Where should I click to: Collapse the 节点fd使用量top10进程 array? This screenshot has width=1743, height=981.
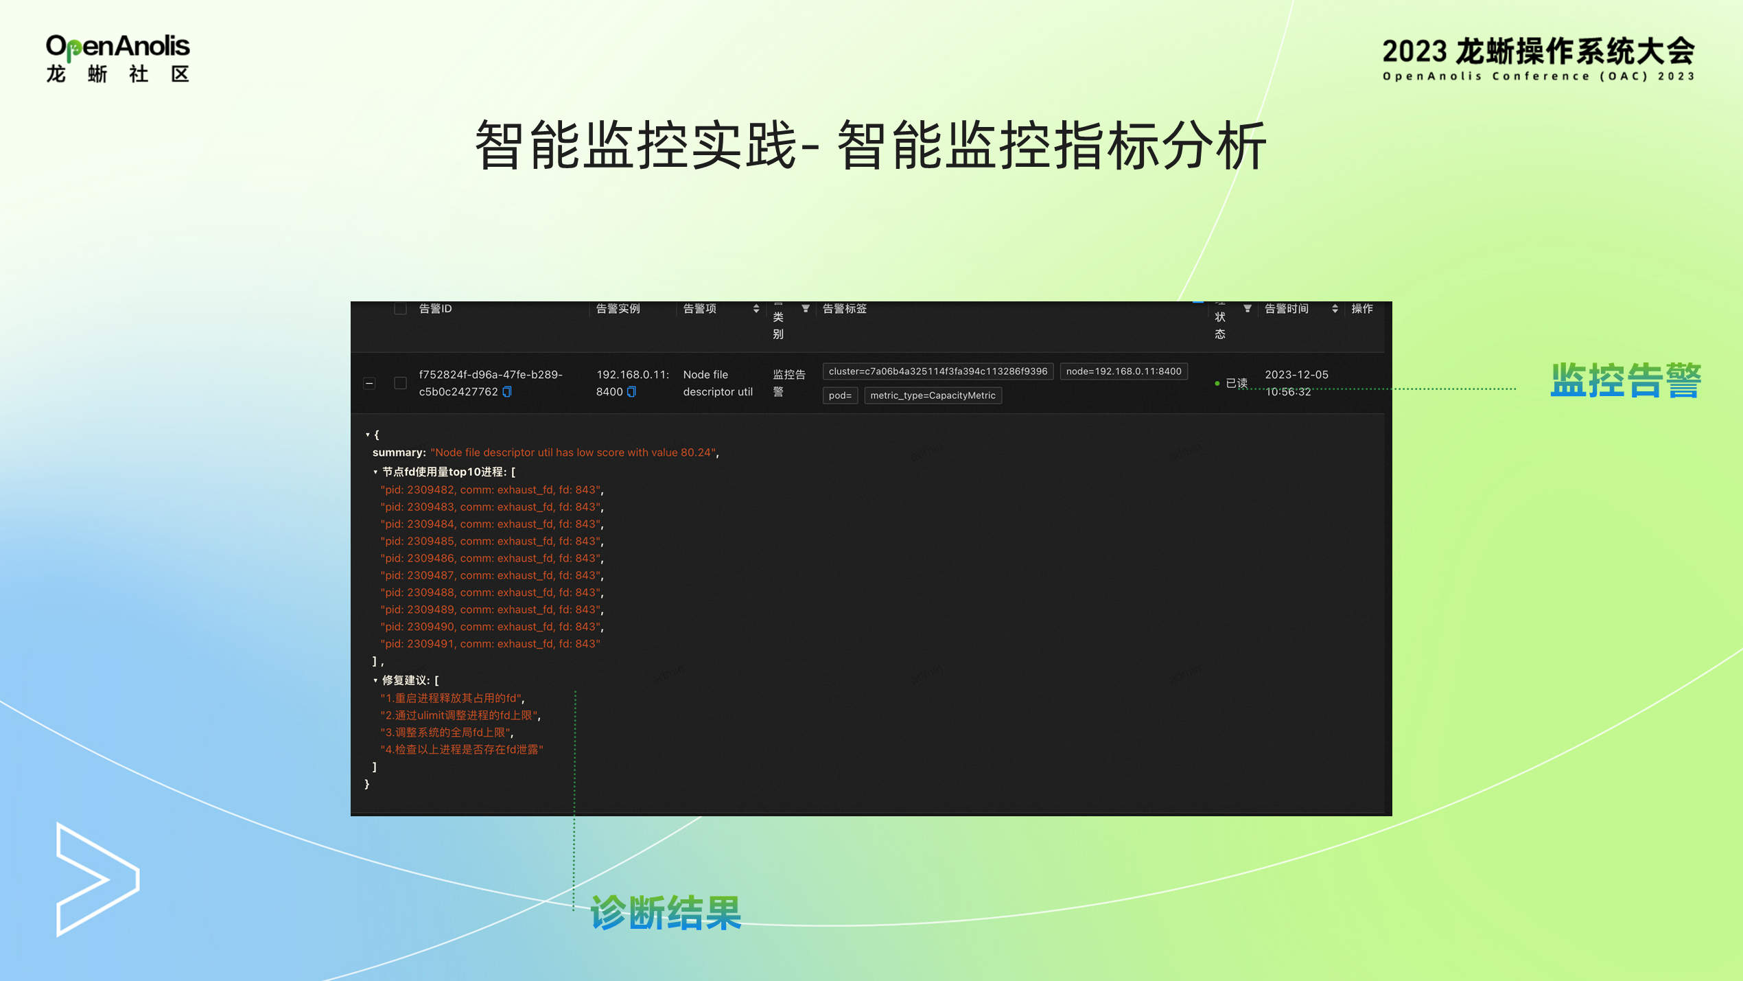coord(375,472)
